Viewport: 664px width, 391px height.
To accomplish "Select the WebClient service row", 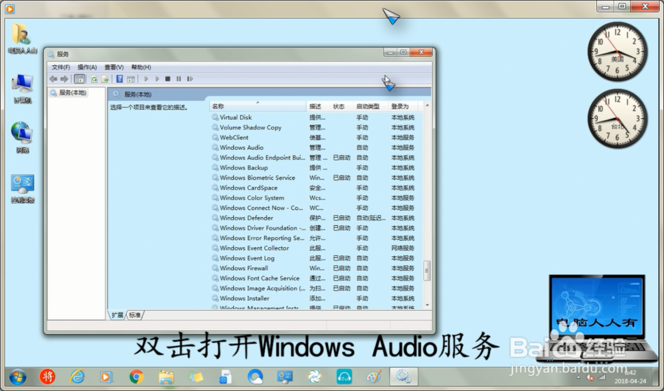I will click(313, 137).
